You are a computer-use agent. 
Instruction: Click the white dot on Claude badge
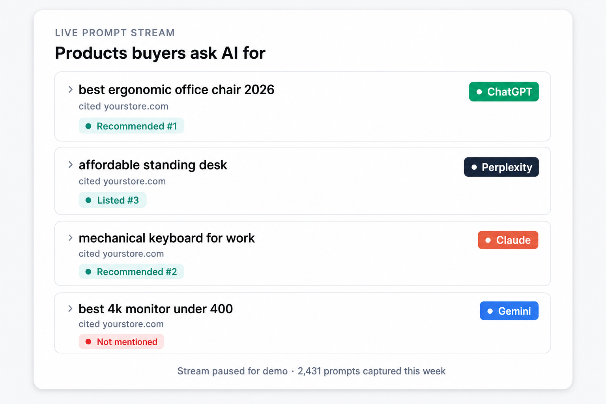coord(488,240)
